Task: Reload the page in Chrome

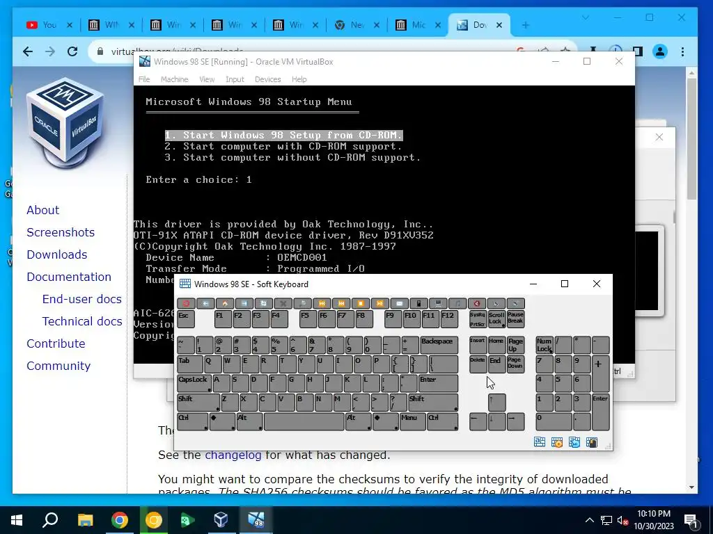Action: tap(72, 51)
